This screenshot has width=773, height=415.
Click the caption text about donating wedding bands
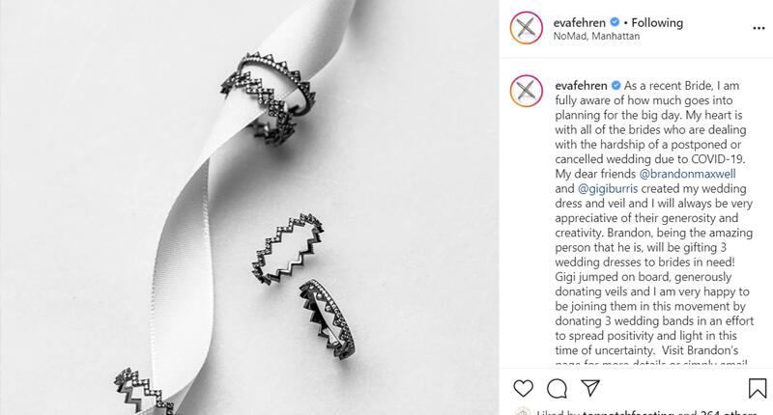pyautogui.click(x=654, y=321)
